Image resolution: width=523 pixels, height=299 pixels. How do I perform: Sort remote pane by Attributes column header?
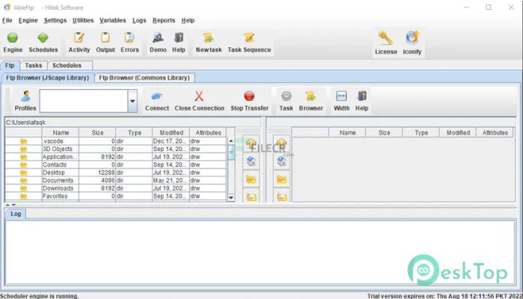(495, 132)
